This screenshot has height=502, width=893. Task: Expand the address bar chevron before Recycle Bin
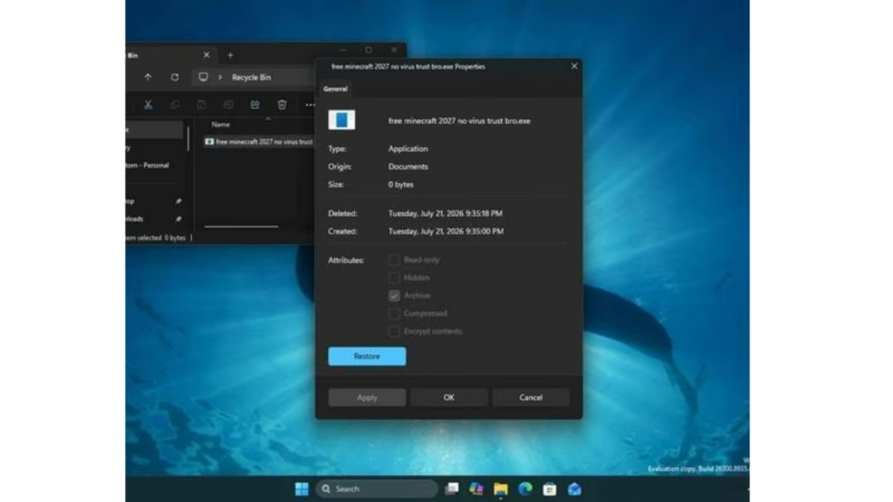(220, 77)
